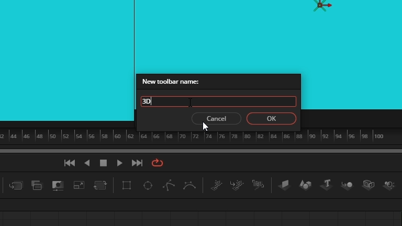This screenshot has width=402, height=226.
Task: Select the Ellipse mask tool
Action: point(148,185)
